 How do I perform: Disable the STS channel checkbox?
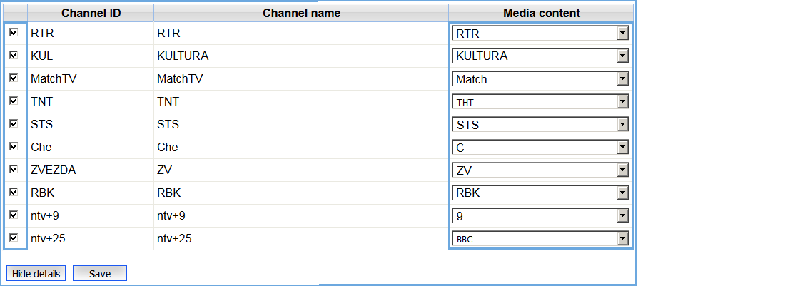coord(14,123)
